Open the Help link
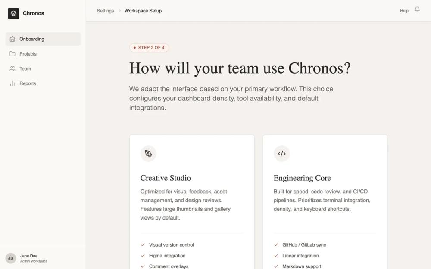This screenshot has width=431, height=269. pyautogui.click(x=404, y=10)
